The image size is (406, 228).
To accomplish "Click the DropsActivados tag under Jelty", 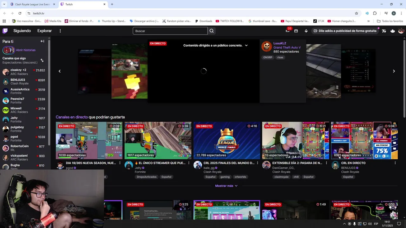I will click(x=147, y=177).
